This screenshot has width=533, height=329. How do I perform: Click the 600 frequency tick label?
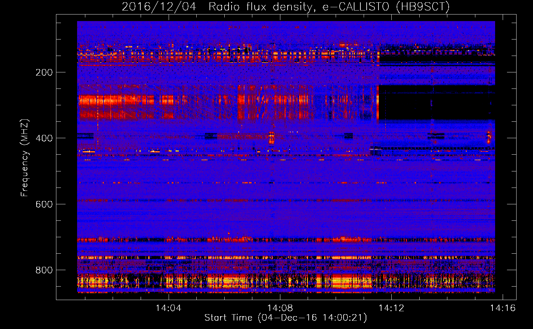point(44,204)
